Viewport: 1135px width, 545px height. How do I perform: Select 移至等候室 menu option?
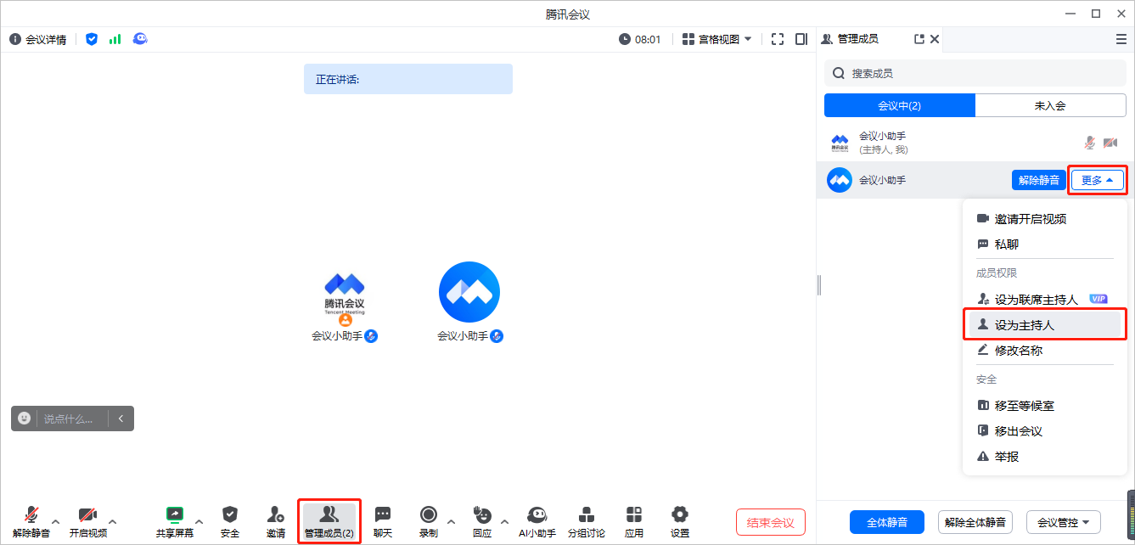1045,406
